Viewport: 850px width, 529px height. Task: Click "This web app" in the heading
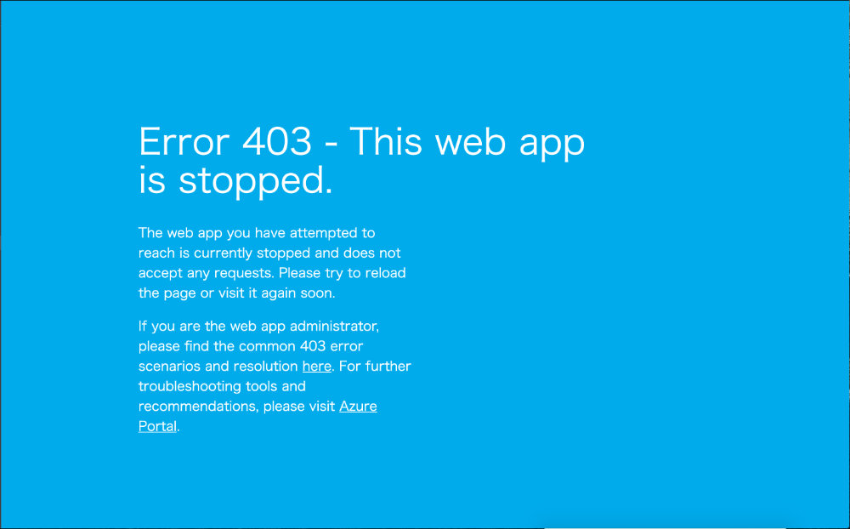(467, 143)
